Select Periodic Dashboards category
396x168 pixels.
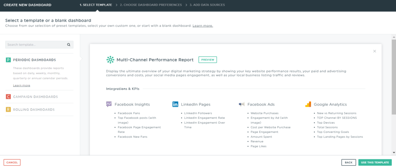[x=34, y=60]
